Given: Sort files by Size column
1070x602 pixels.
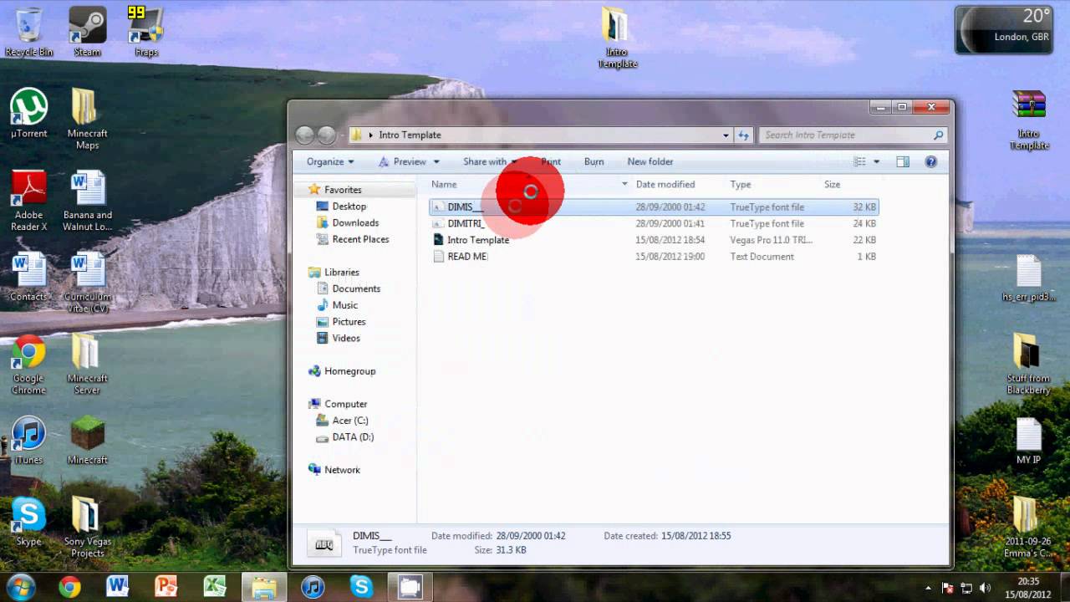Looking at the screenshot, I should pyautogui.click(x=833, y=184).
